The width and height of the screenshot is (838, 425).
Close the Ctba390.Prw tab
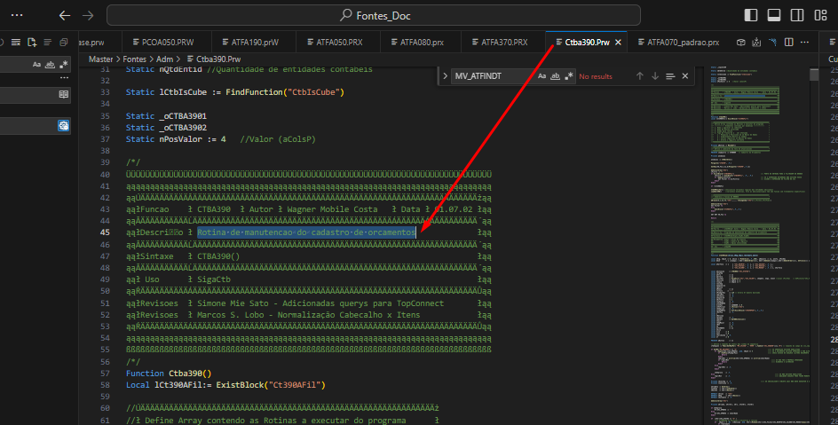[x=618, y=43]
